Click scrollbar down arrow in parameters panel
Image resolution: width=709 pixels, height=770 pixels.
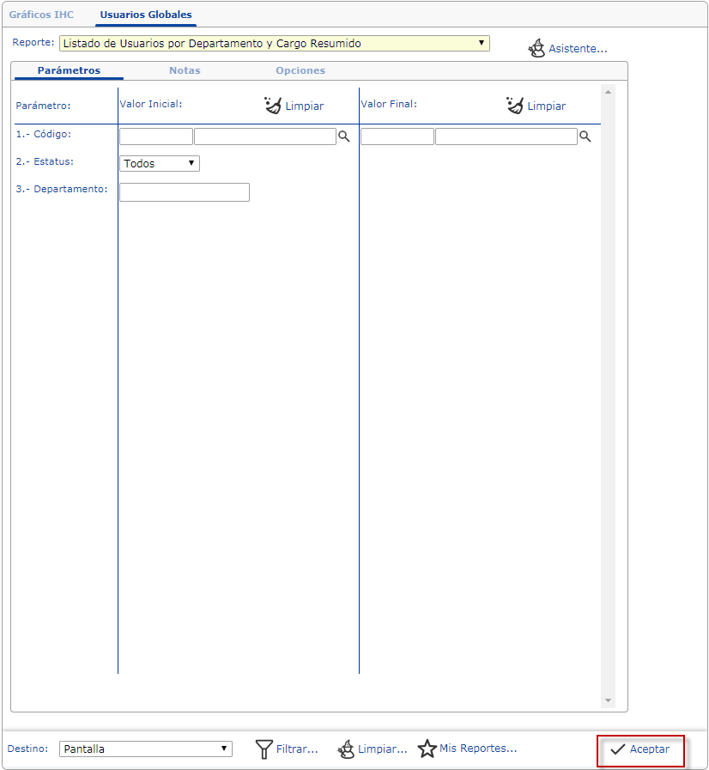(609, 700)
